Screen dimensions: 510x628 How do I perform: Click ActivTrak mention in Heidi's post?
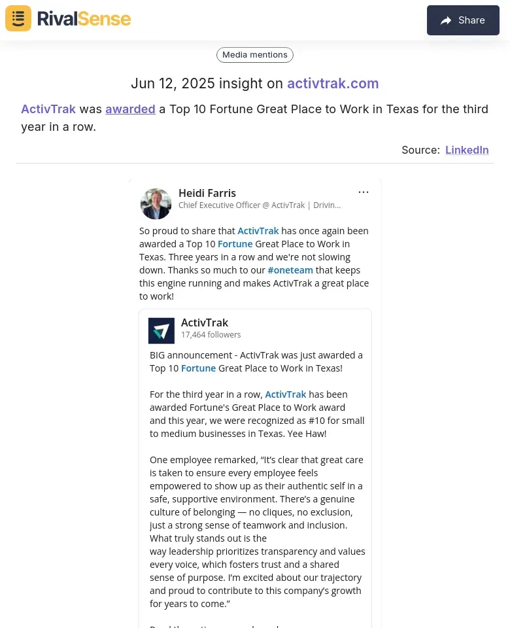tap(258, 231)
